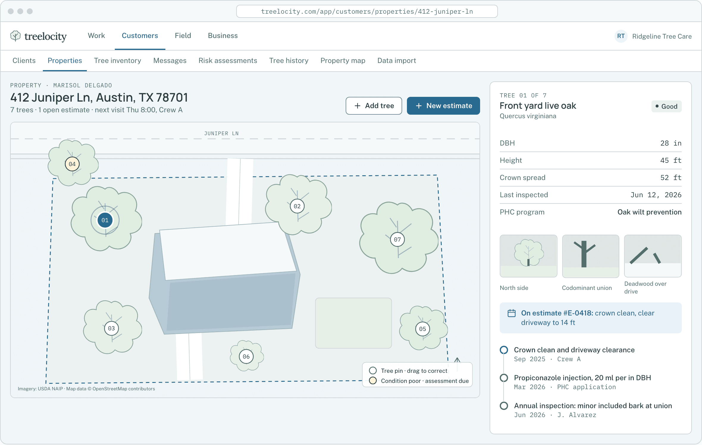Image resolution: width=702 pixels, height=445 pixels.
Task: Open the estimate #E-0418 notice
Action: pyautogui.click(x=591, y=318)
